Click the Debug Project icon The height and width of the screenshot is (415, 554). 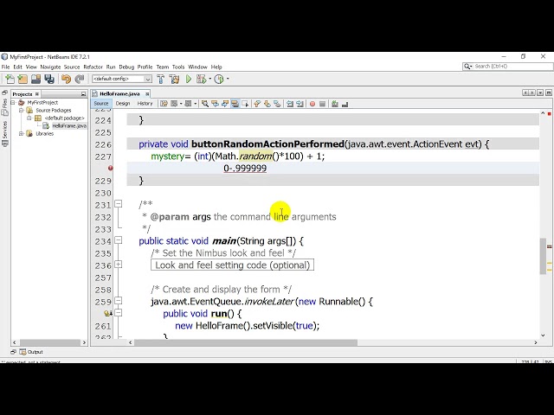[x=201, y=79]
